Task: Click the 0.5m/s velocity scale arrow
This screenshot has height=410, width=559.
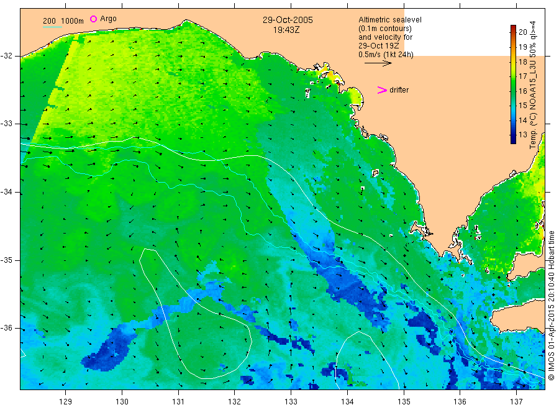Action: click(x=378, y=63)
